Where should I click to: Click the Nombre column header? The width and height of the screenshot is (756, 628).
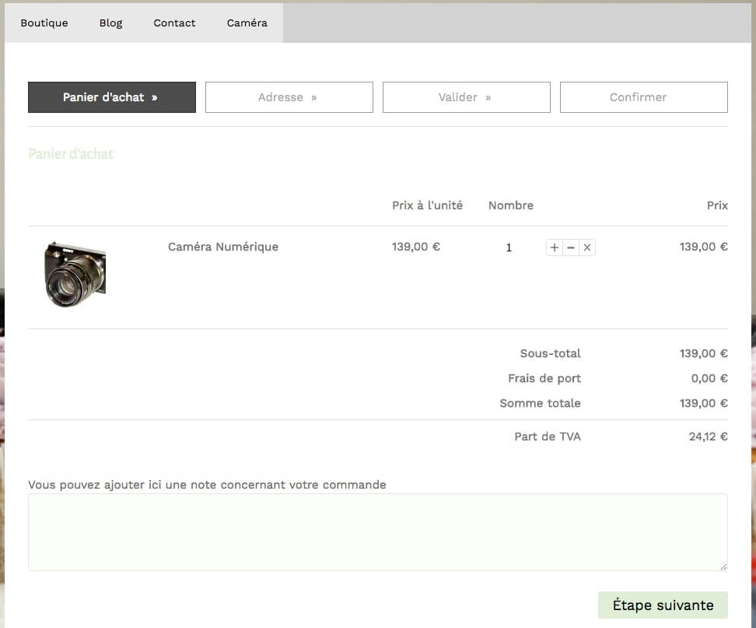tap(510, 205)
